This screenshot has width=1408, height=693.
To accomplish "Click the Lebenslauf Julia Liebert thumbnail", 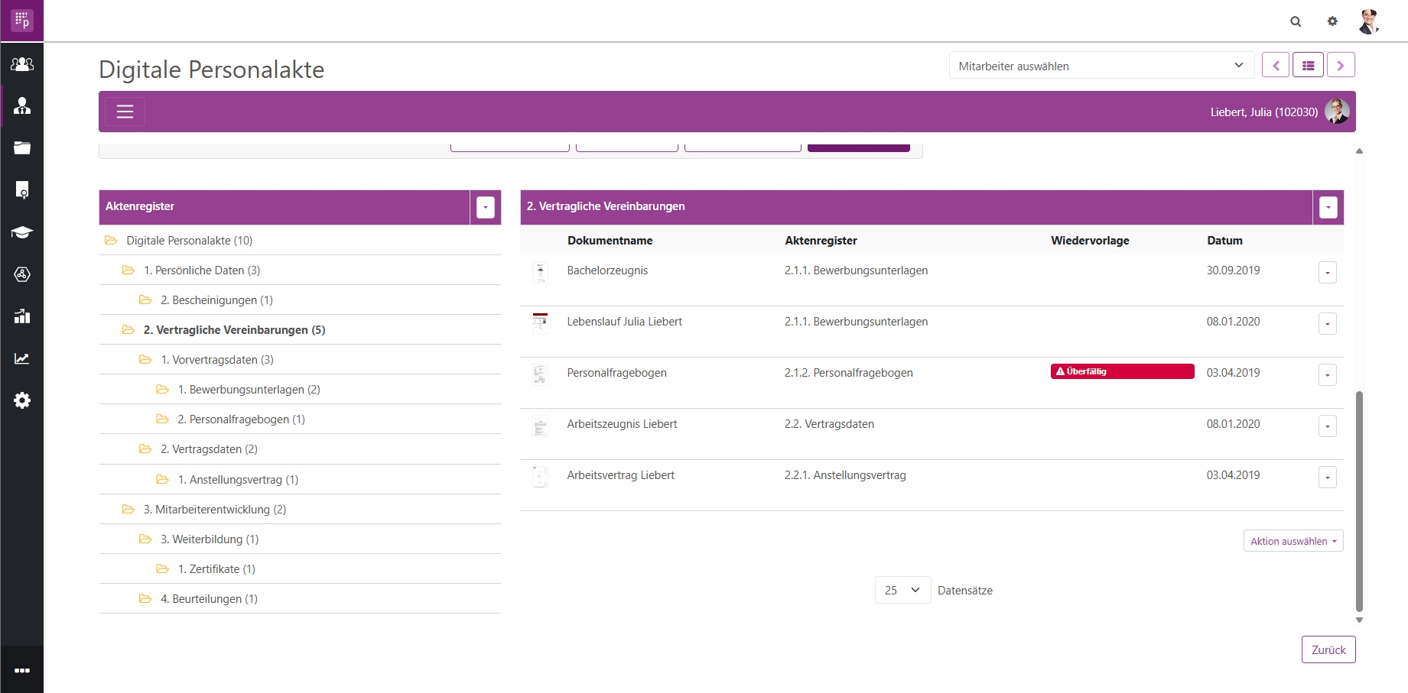I will [x=540, y=322].
